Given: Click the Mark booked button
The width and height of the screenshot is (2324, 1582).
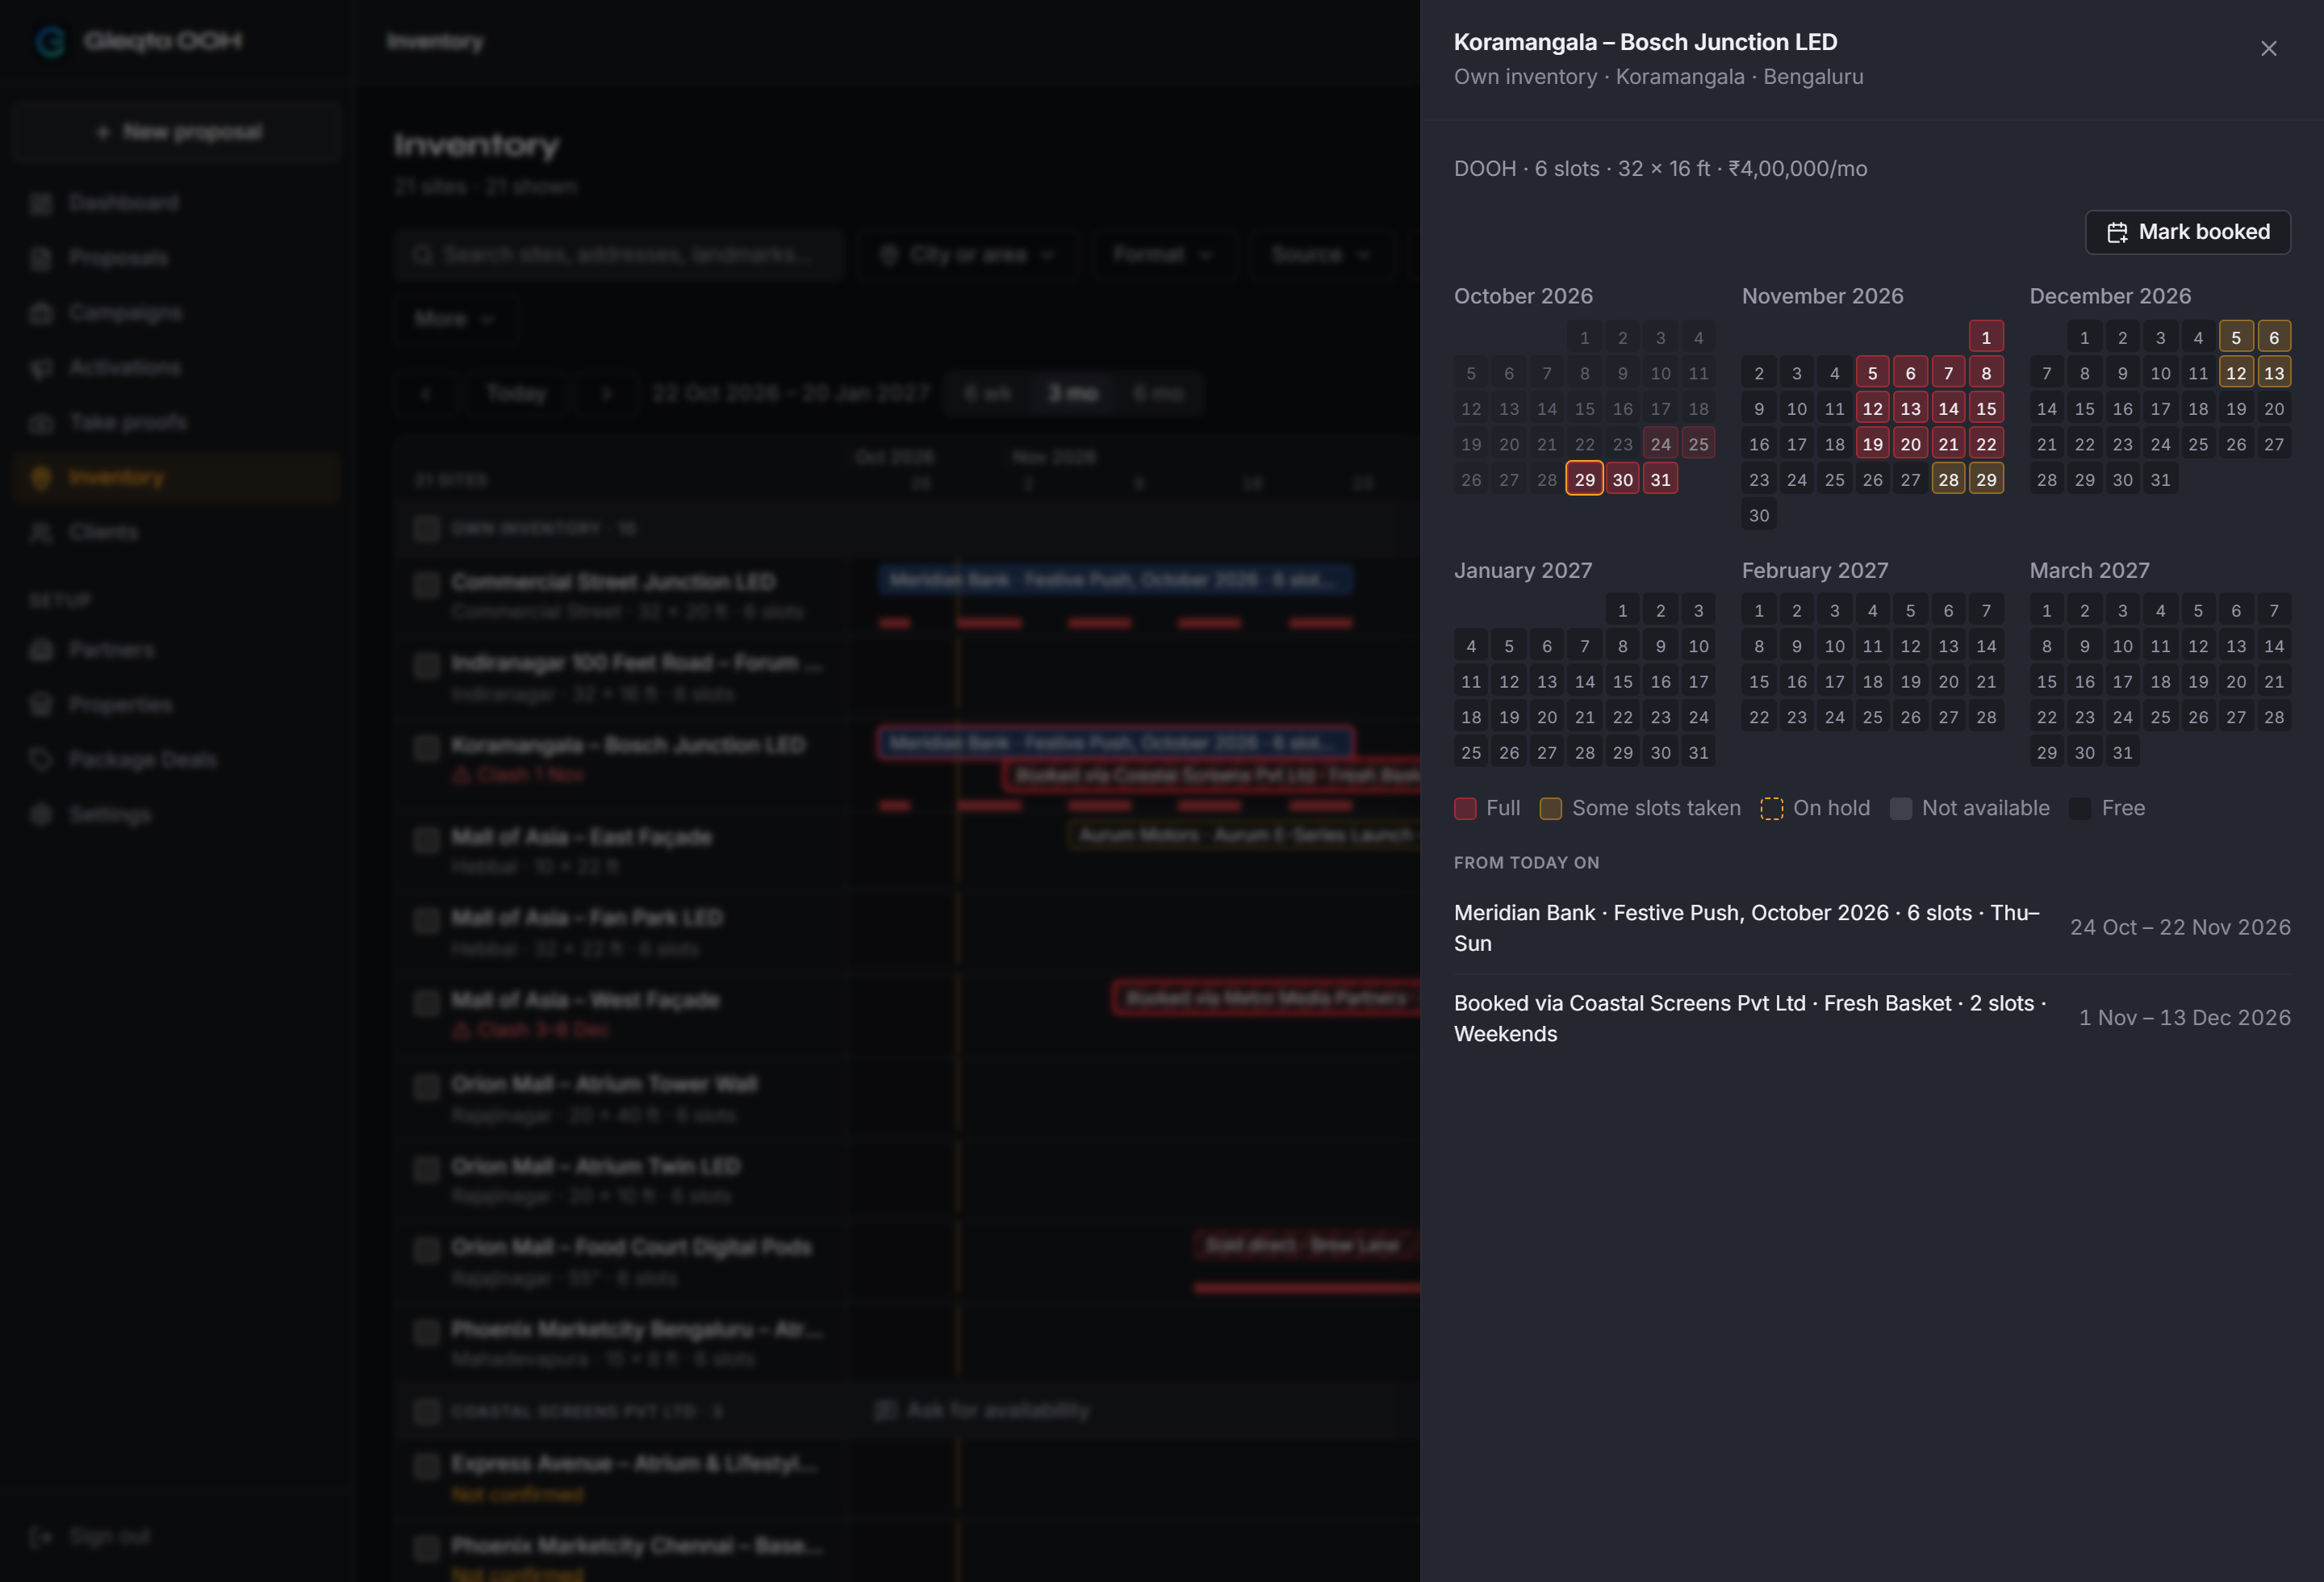Looking at the screenshot, I should 2187,232.
